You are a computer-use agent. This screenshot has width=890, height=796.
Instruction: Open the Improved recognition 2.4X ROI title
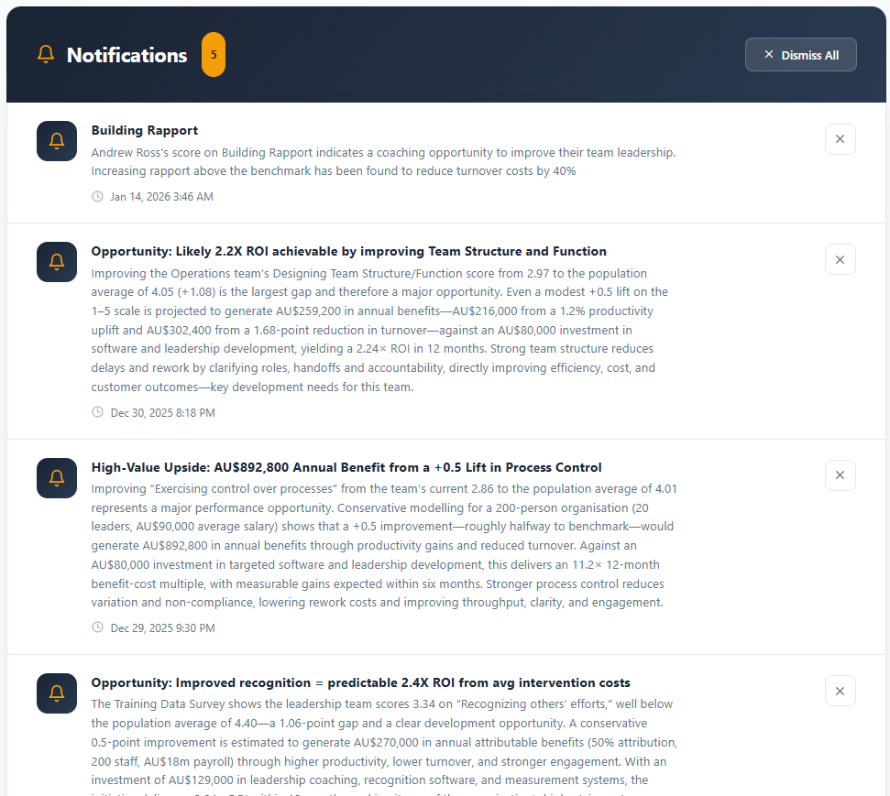(x=360, y=682)
